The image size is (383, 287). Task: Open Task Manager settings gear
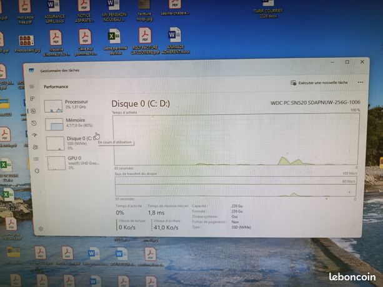(x=41, y=229)
